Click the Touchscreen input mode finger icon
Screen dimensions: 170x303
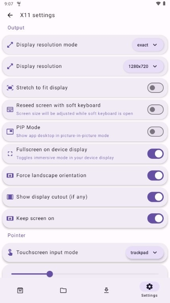(x=10, y=253)
